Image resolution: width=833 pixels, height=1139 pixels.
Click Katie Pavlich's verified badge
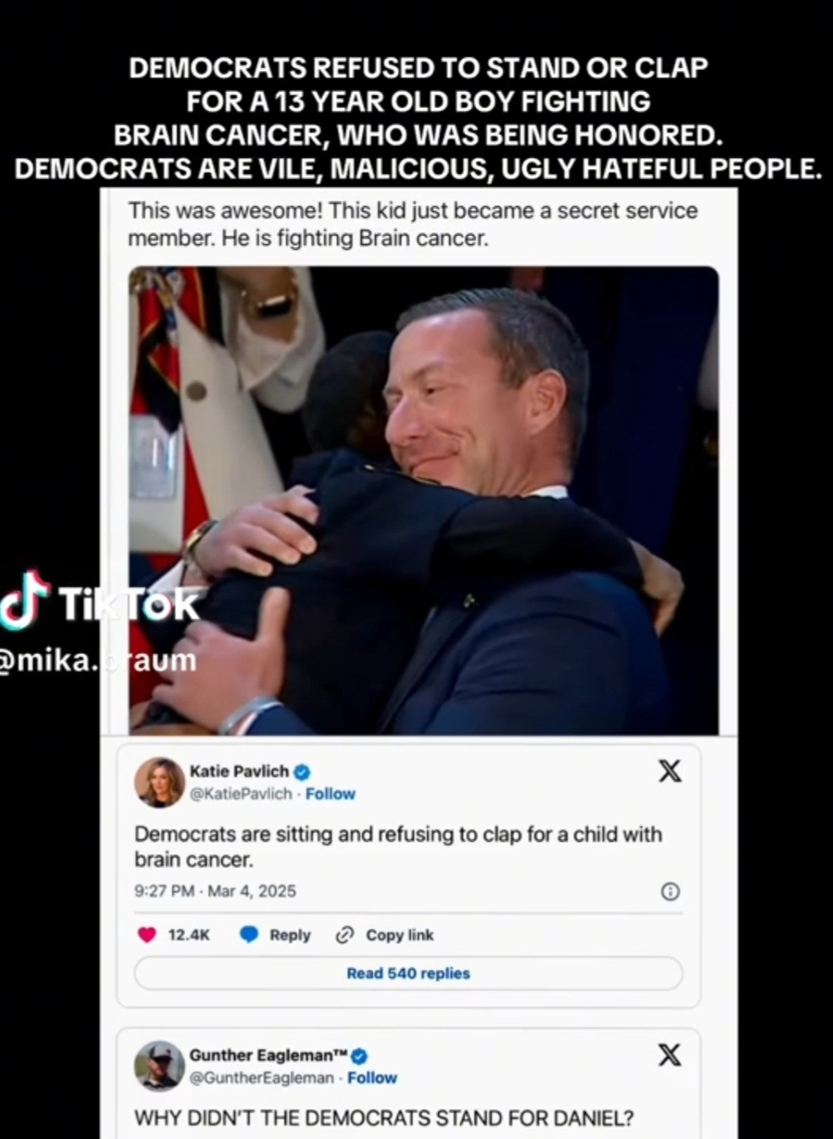[302, 771]
